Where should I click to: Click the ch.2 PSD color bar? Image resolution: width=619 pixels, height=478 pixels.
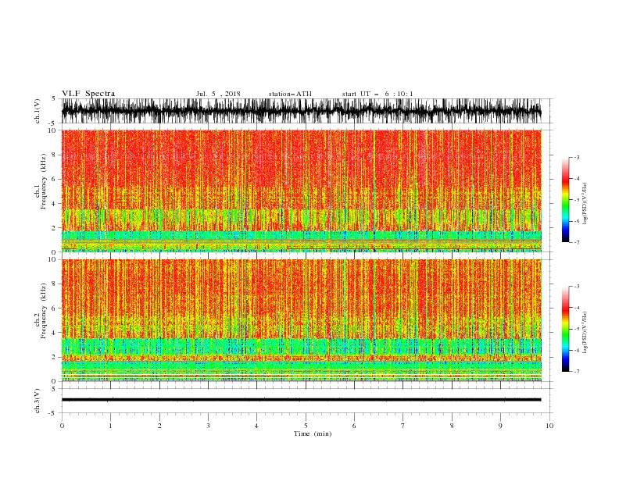pyautogui.click(x=565, y=329)
